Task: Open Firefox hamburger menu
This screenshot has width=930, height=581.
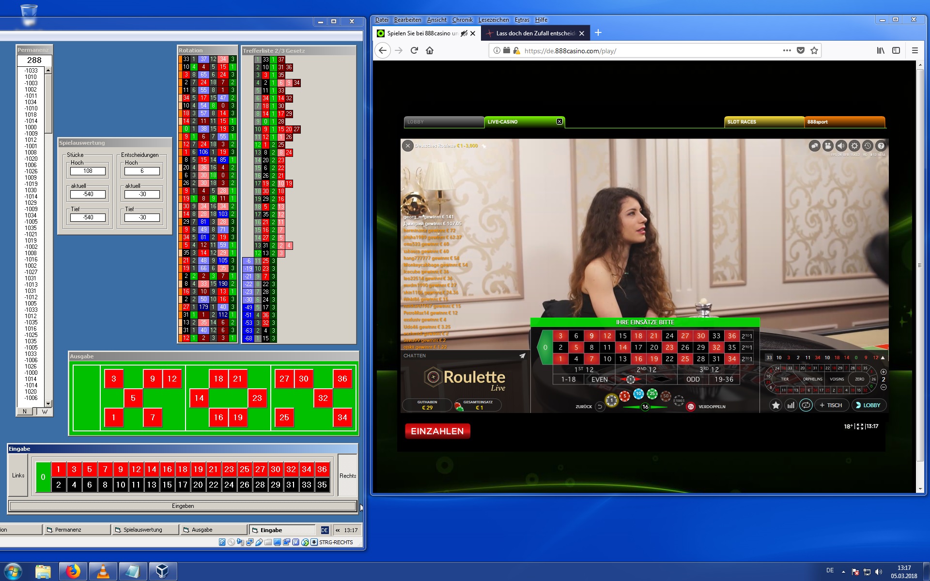Action: coord(914,50)
